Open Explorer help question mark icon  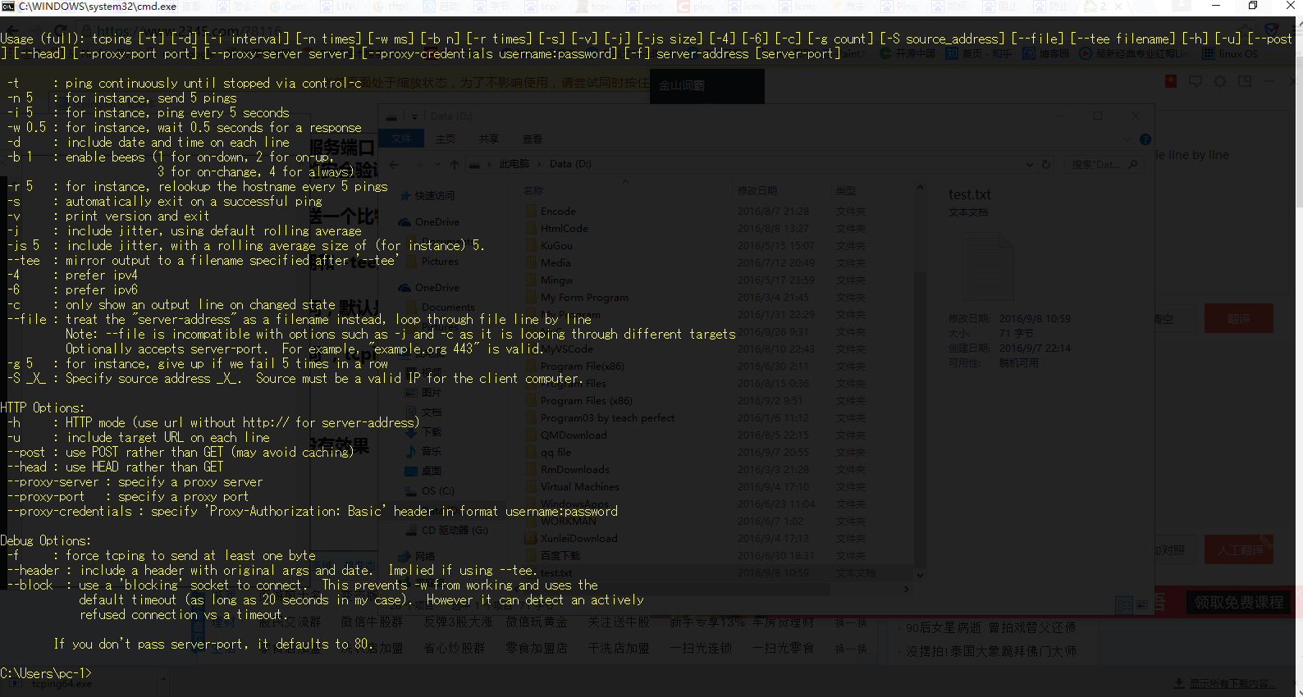click(1145, 139)
